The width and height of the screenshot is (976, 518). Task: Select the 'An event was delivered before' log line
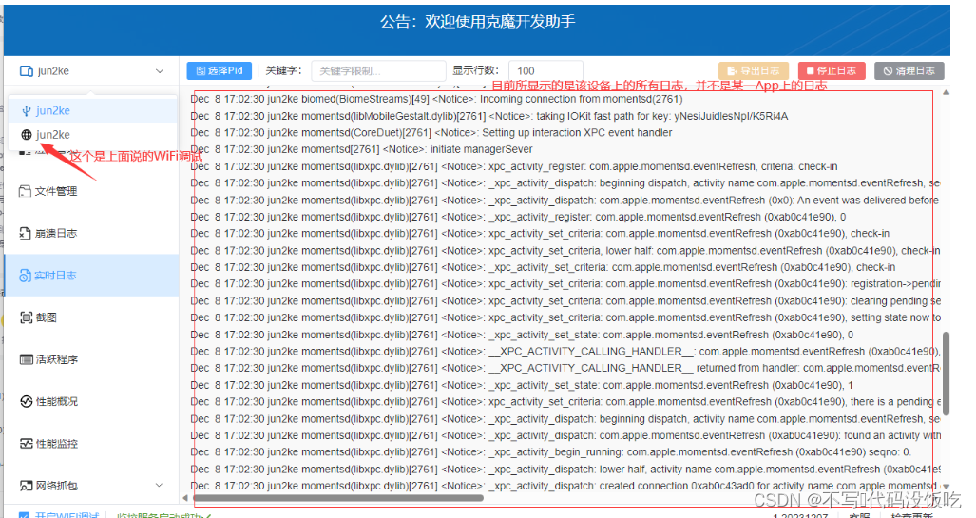565,200
